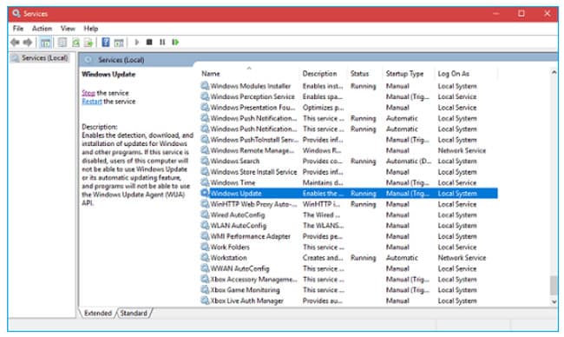Click the Refresh toolbar icon

coord(75,43)
